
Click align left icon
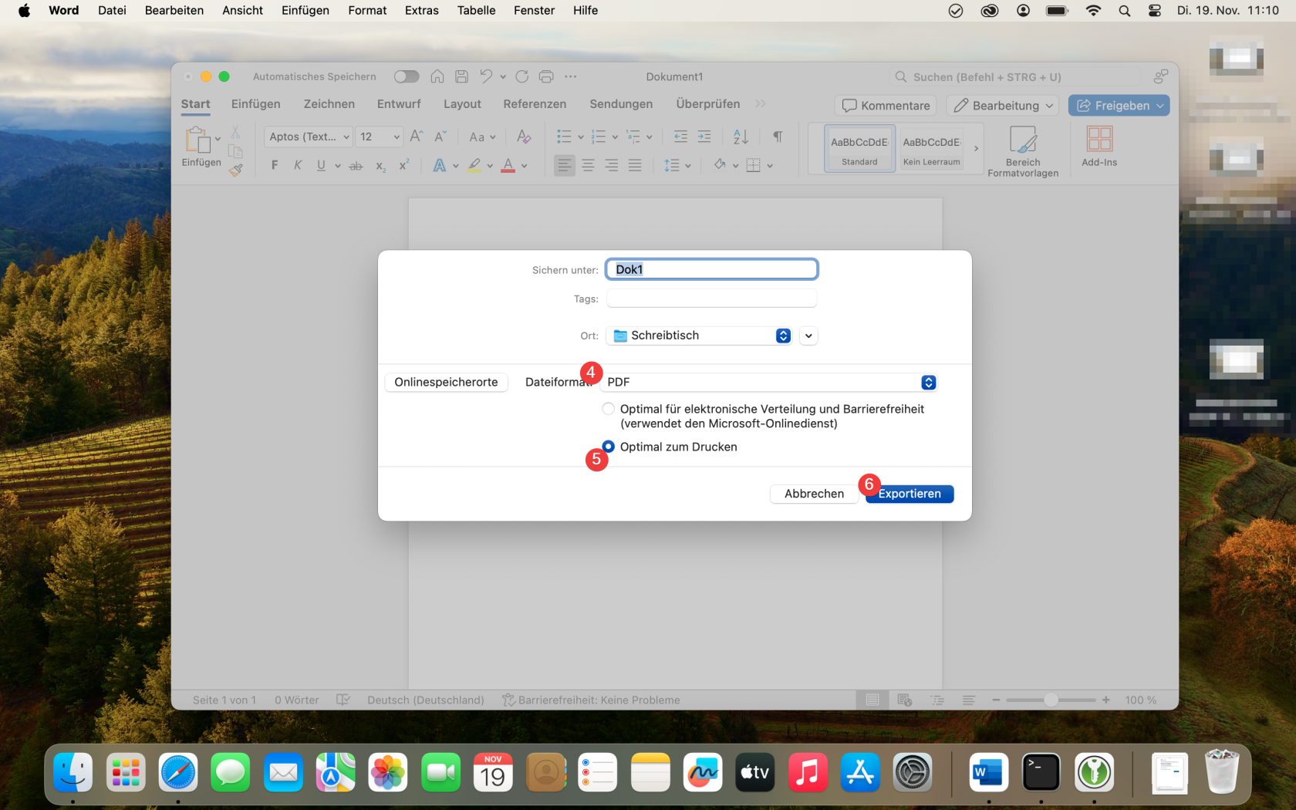pos(565,165)
